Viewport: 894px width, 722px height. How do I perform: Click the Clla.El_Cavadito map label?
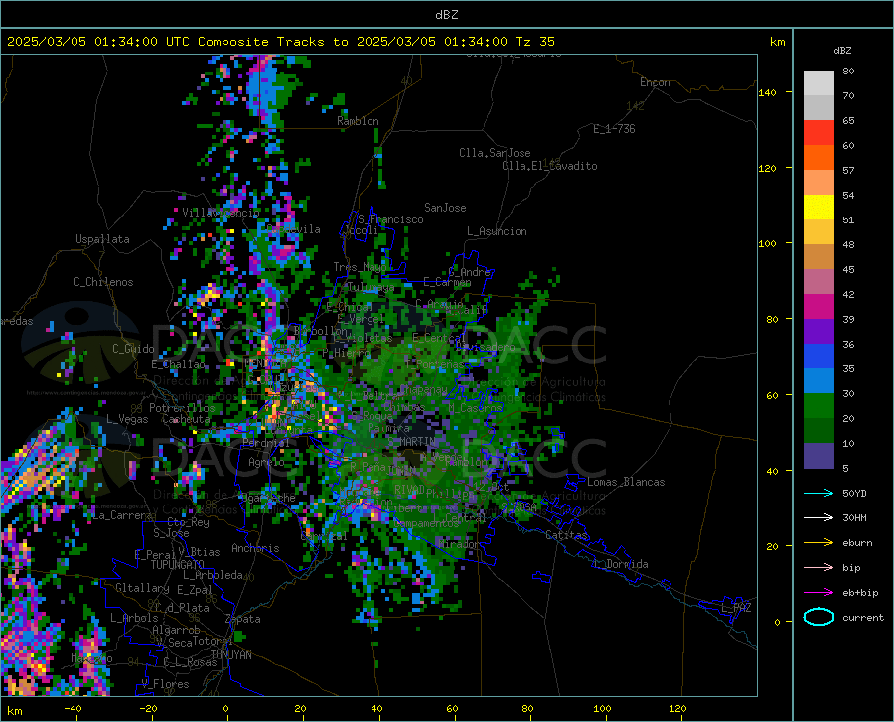point(549,166)
